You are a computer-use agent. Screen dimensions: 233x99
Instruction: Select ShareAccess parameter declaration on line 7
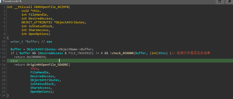35,30
